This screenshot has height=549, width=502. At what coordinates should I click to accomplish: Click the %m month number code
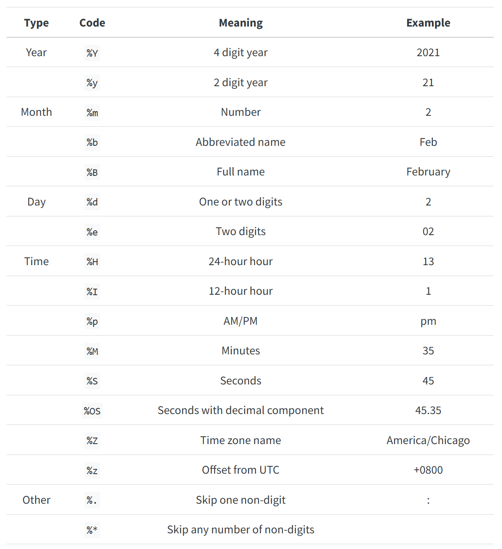(92, 113)
